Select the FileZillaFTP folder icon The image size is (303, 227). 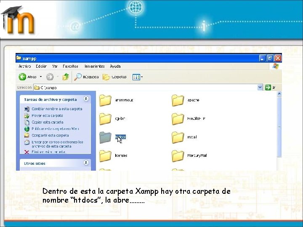point(178,119)
